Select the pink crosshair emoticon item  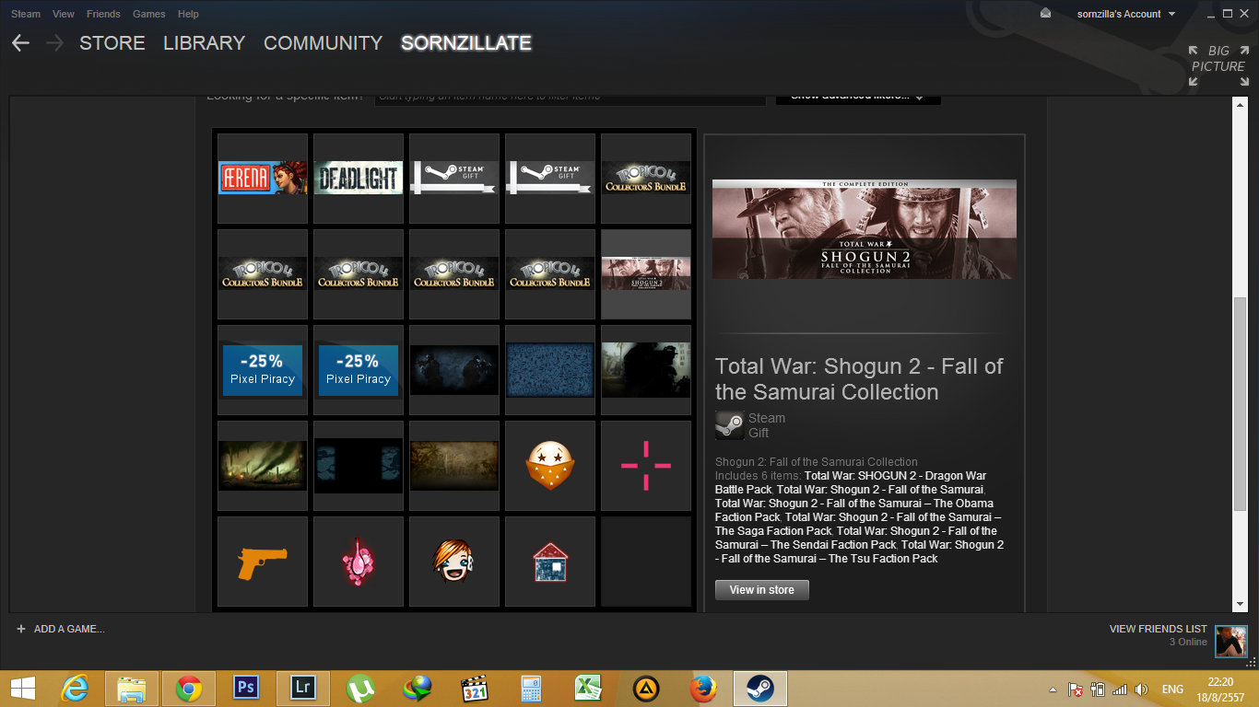click(x=646, y=465)
